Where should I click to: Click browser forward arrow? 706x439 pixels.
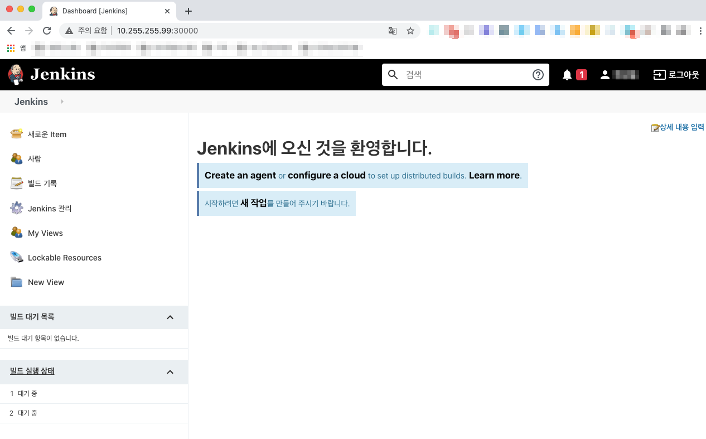29,31
